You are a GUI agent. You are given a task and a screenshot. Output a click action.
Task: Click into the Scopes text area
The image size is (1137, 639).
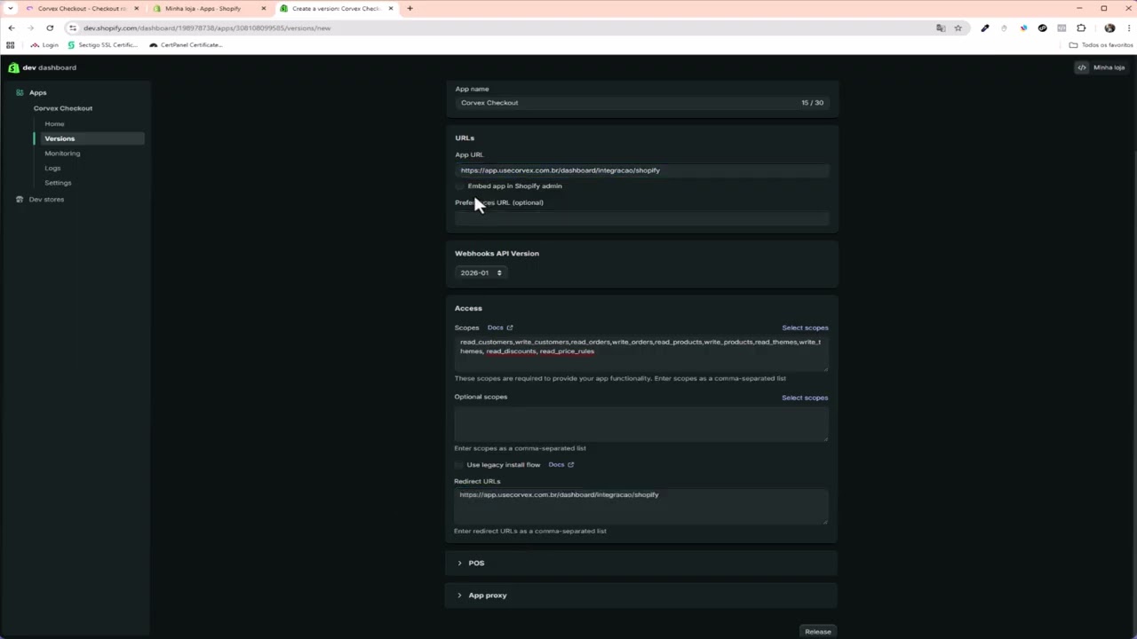(641, 353)
